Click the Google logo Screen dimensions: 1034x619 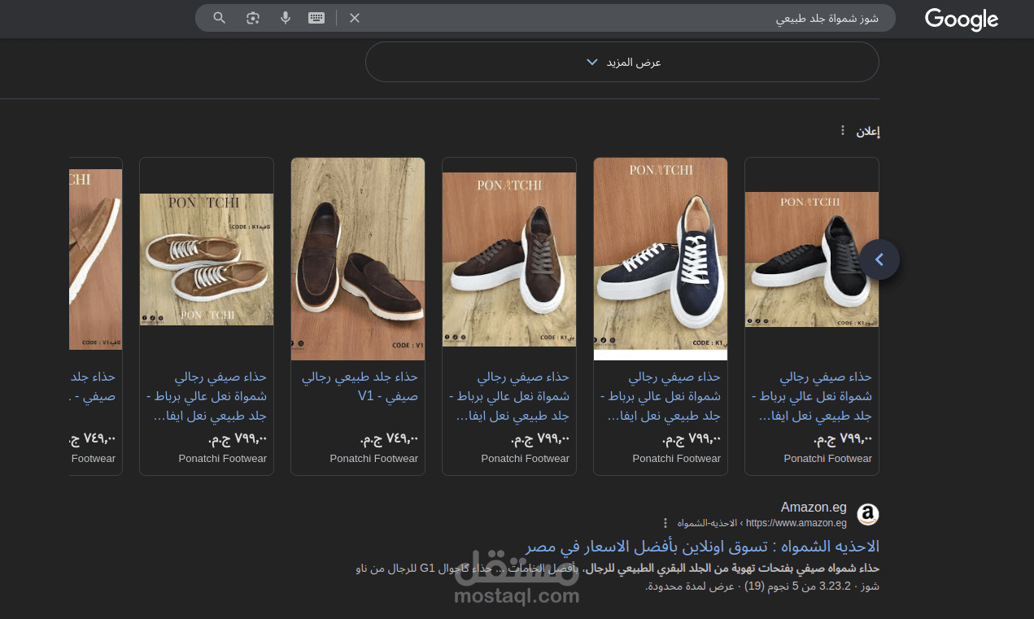point(961,20)
